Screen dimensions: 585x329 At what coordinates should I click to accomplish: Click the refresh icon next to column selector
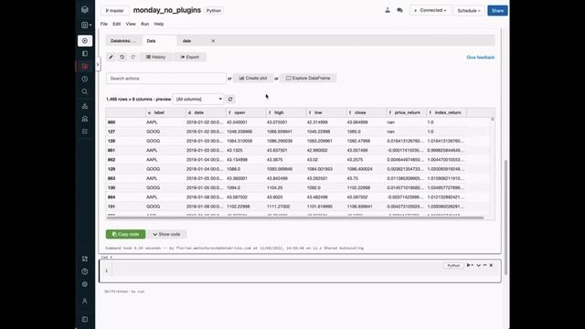coord(230,100)
